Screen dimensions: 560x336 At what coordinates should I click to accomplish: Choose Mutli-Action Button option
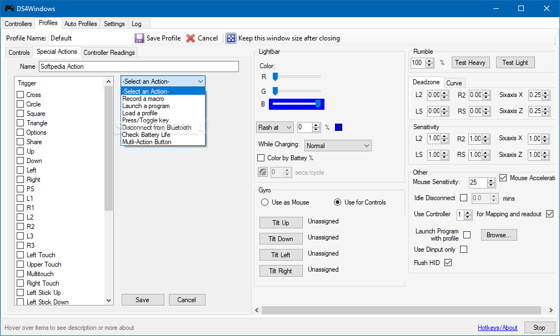(163, 142)
